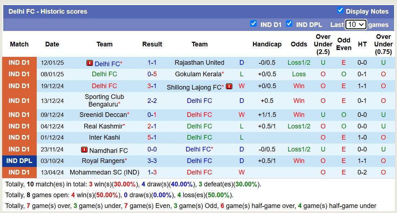
Task: Open Sreenidi Deccan team page
Action: pyautogui.click(x=103, y=115)
